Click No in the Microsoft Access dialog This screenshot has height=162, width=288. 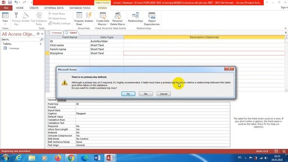(x=146, y=94)
